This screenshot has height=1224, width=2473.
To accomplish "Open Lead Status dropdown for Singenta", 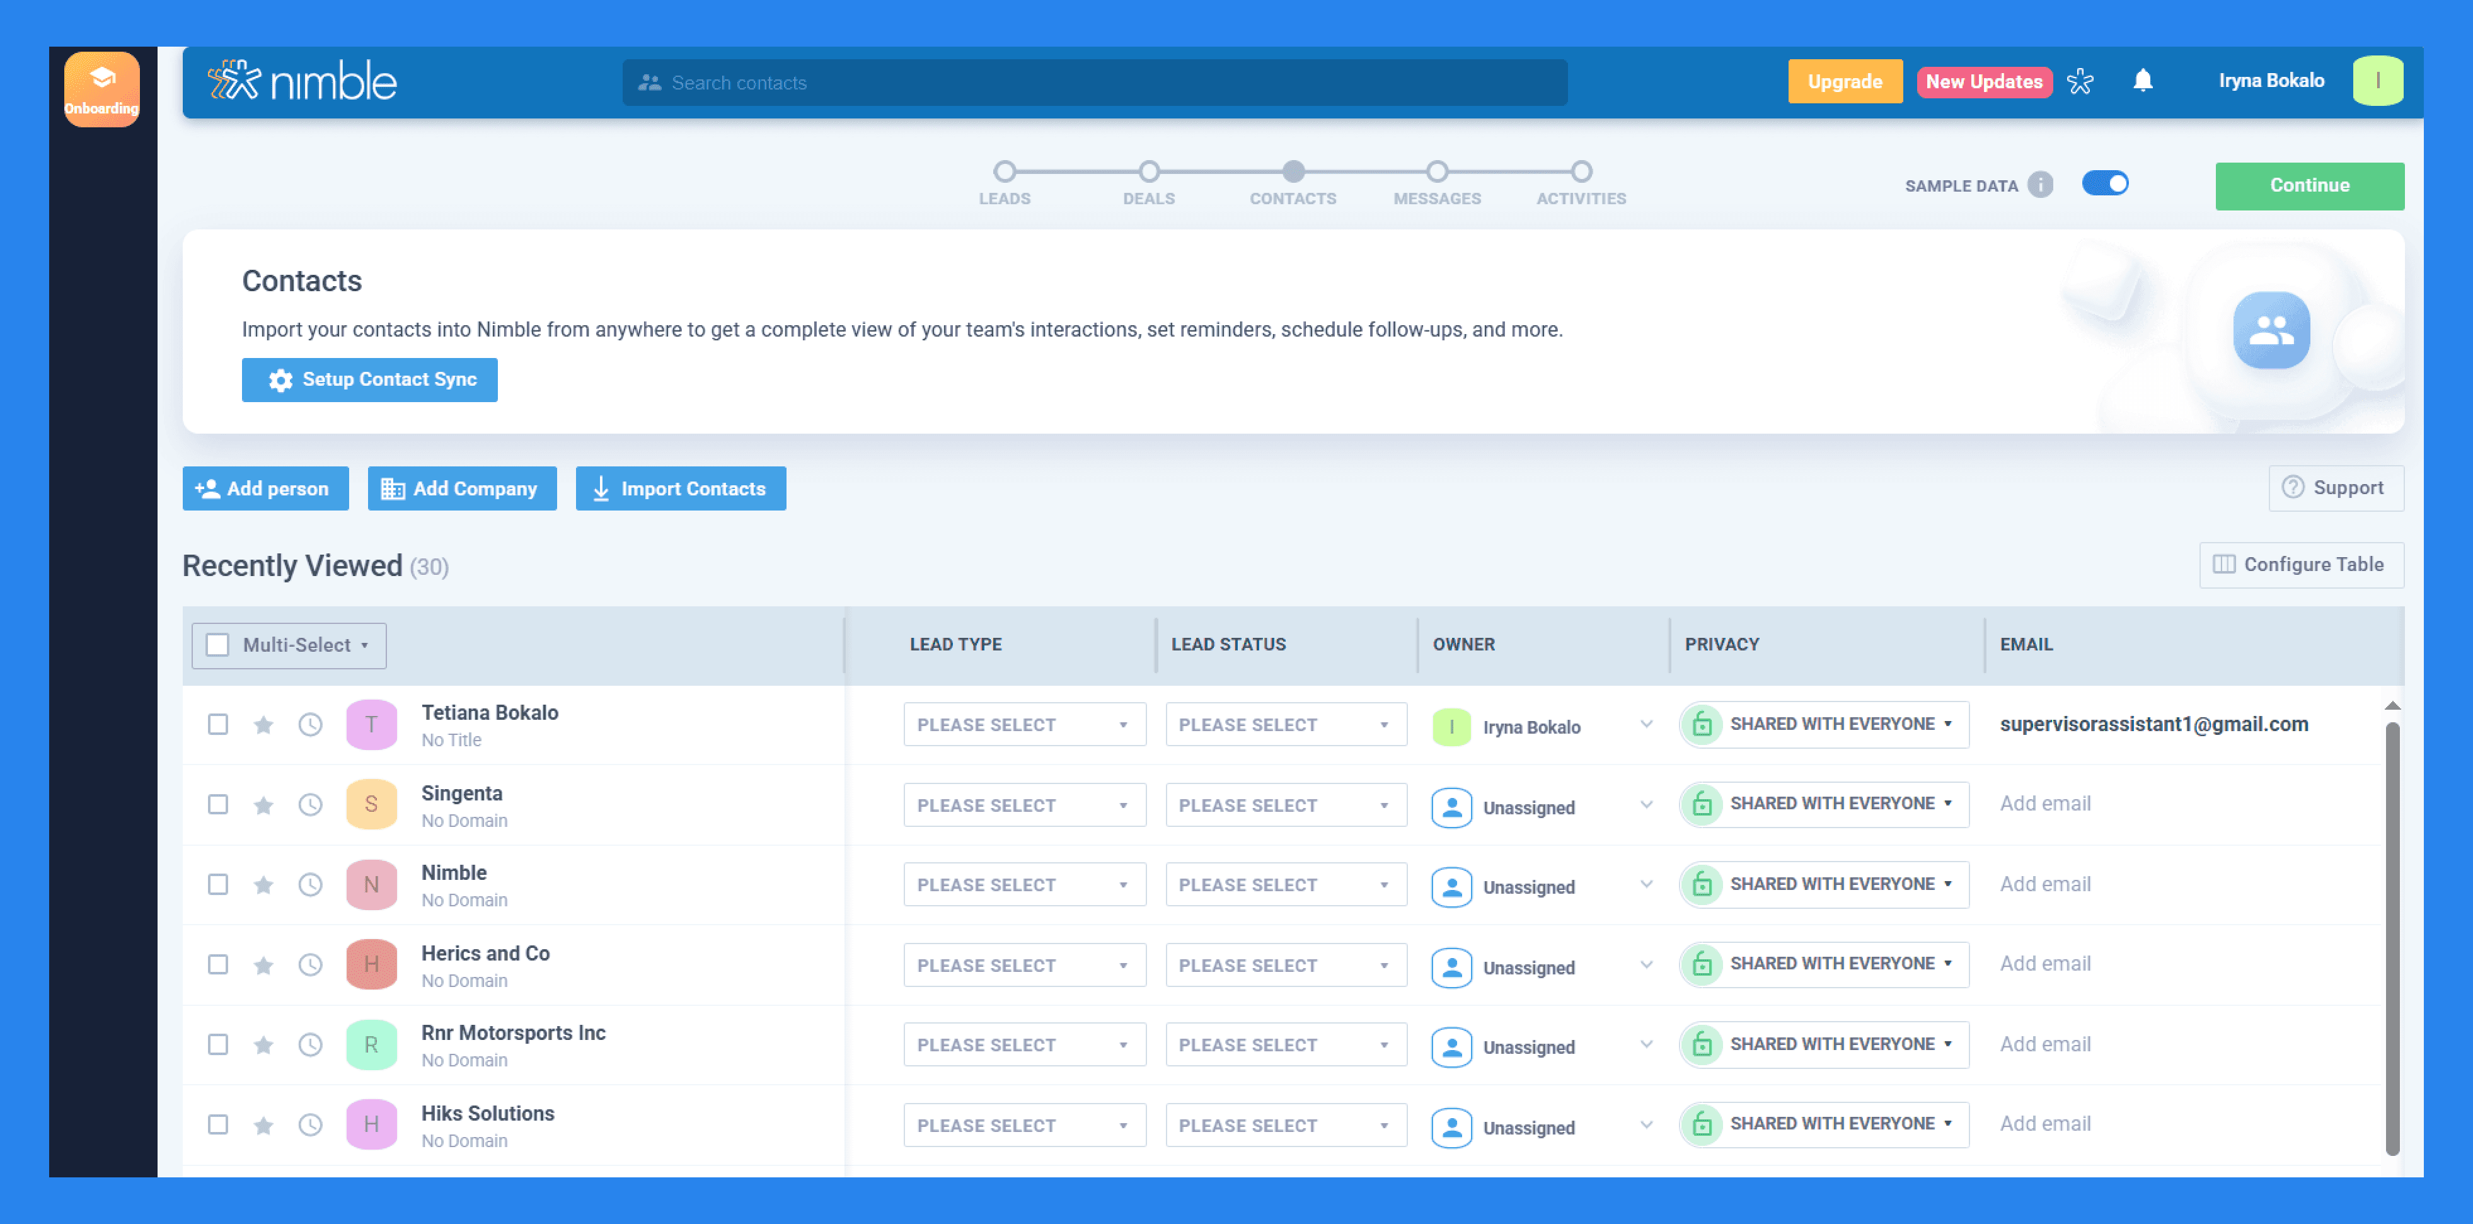I will pos(1286,805).
